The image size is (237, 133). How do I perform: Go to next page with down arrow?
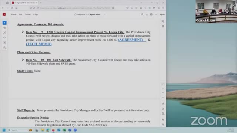[163, 98]
